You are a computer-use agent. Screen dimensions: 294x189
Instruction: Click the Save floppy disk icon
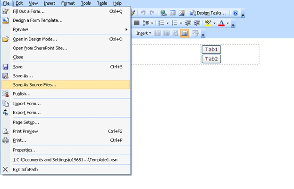(6, 67)
